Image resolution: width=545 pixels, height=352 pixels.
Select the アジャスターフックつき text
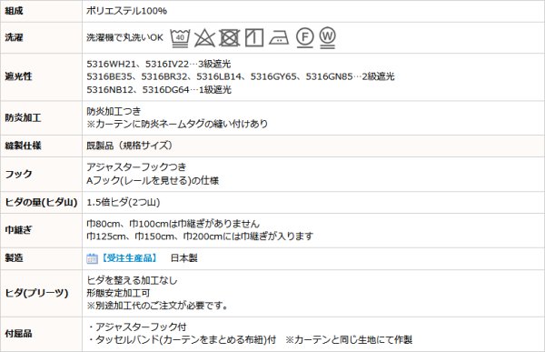[x=136, y=167]
